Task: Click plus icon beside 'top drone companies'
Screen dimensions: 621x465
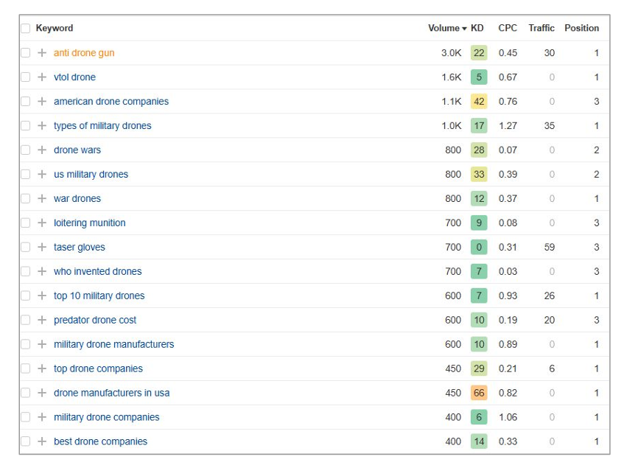Action: 42,369
